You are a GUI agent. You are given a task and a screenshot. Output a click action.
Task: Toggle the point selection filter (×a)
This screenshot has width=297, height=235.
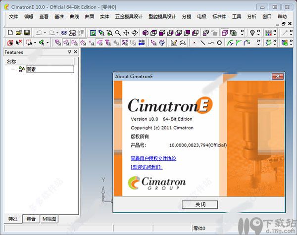click(x=92, y=43)
